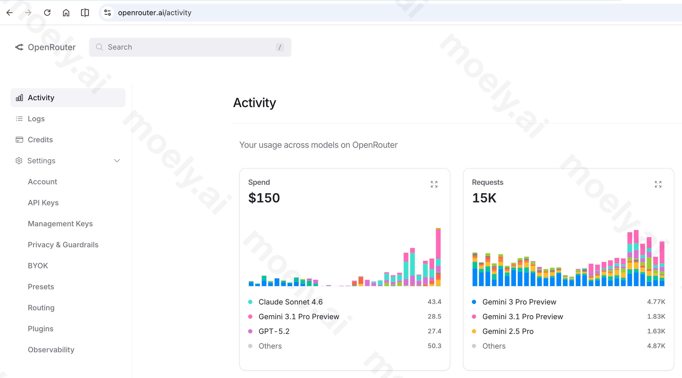Viewport: 682px width, 378px height.
Task: Click the search magnifier icon
Action: tap(99, 47)
